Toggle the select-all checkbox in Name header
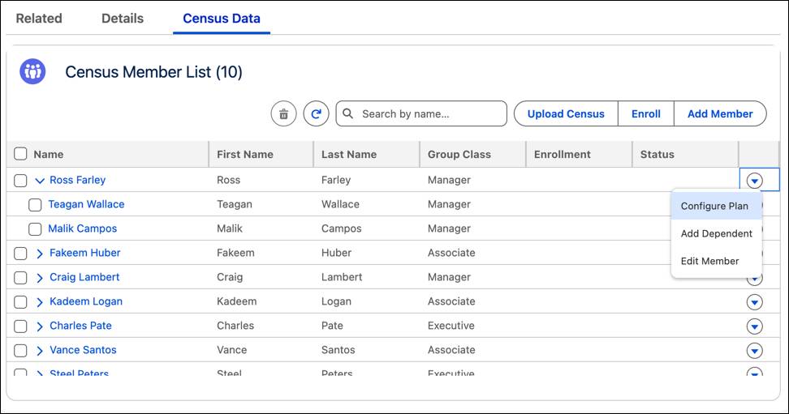This screenshot has width=789, height=414. coord(20,154)
